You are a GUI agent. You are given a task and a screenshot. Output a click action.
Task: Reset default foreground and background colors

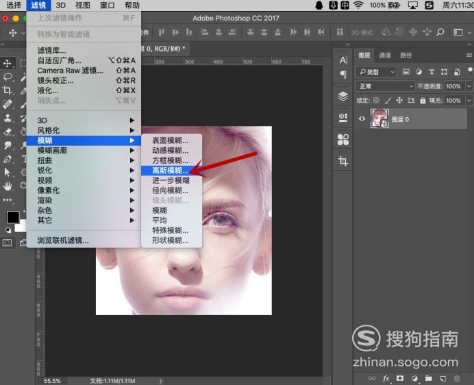[x=8, y=230]
